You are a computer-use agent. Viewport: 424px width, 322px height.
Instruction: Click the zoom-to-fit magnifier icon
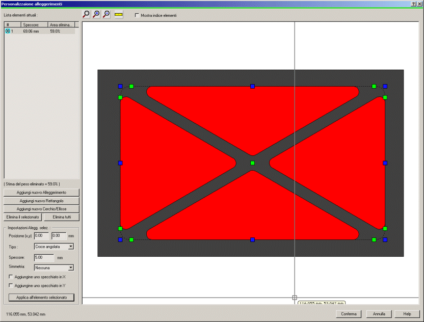[x=86, y=14]
